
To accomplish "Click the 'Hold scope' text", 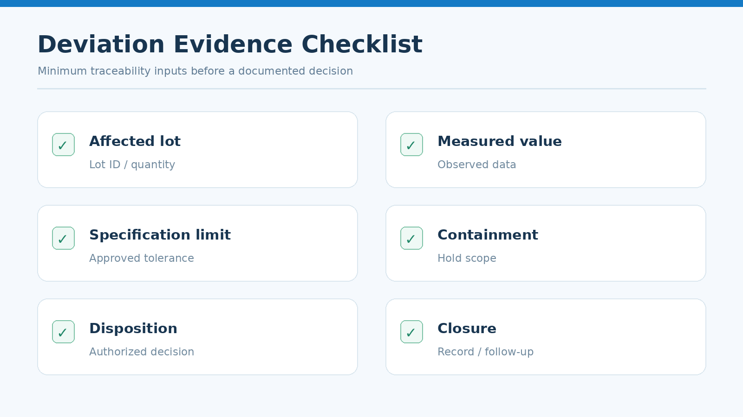I will point(467,259).
